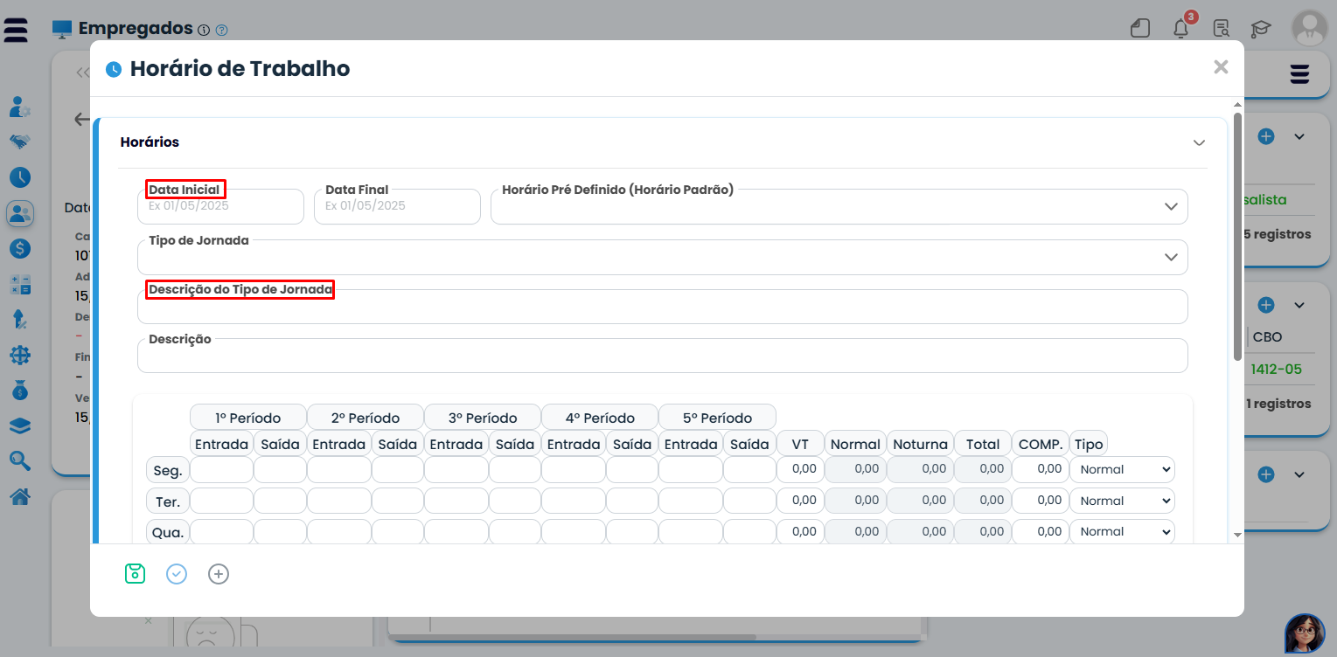Click the magnifier search icon in sidebar
Screen dimensions: 1337x657
(20, 460)
